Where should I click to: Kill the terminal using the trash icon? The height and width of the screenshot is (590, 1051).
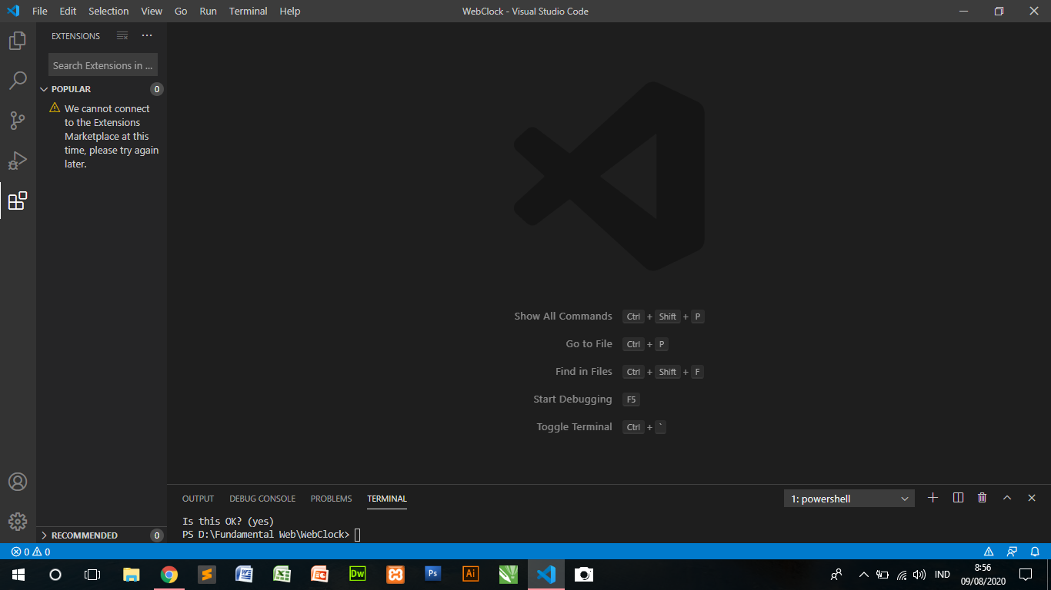pos(982,497)
